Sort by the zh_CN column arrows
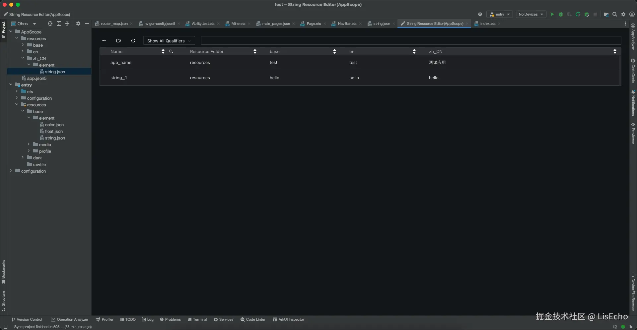 click(615, 51)
